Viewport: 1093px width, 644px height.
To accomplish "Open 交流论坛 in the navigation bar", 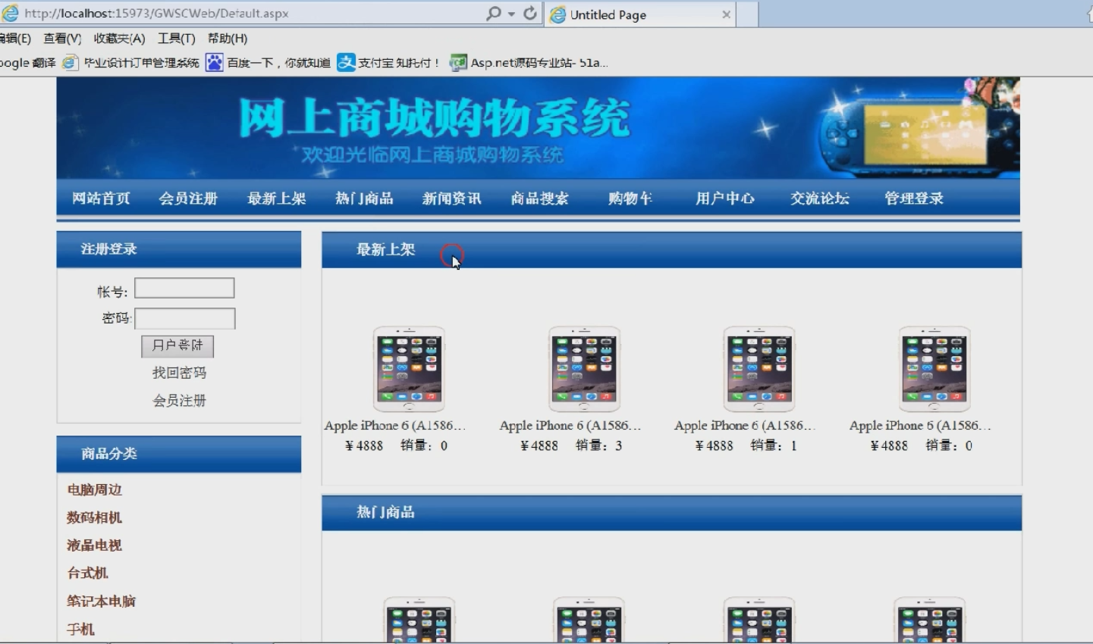I will click(820, 199).
